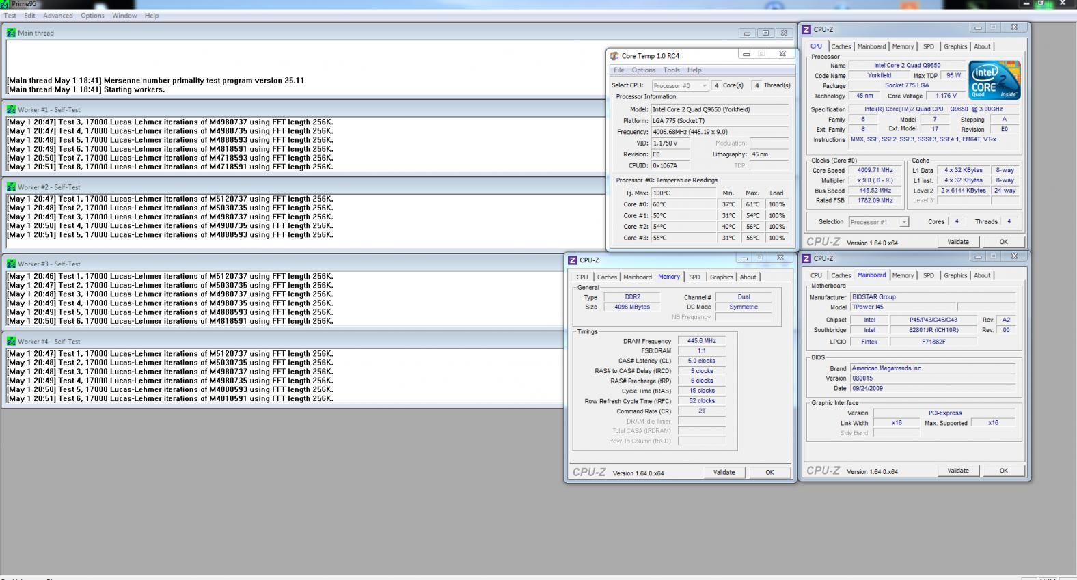Viewport: 1077px width, 580px height.
Task: Open Core Temp Options menu
Action: pyautogui.click(x=643, y=70)
